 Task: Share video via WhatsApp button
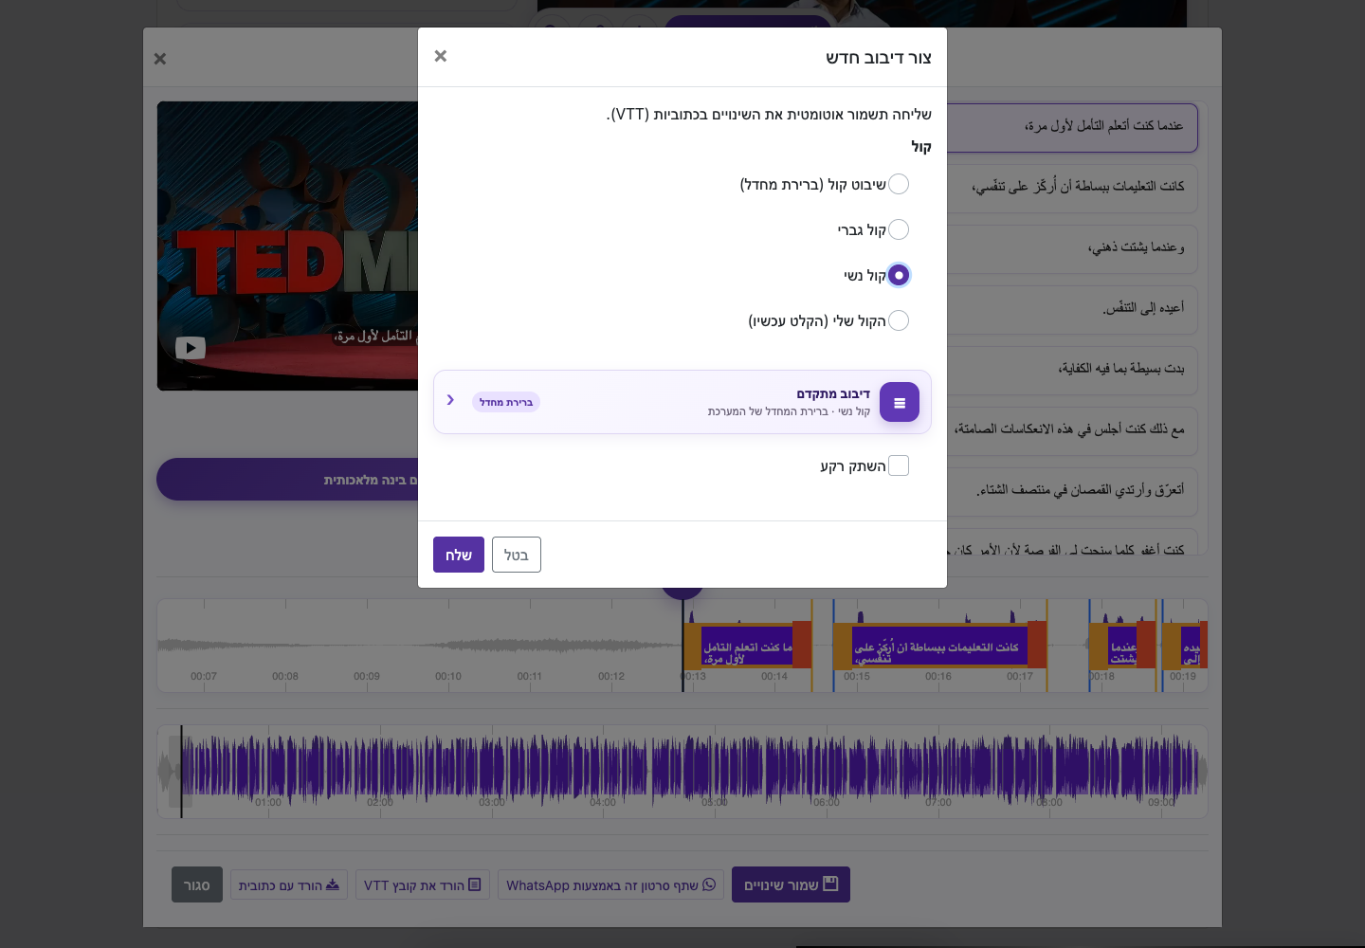(x=611, y=884)
